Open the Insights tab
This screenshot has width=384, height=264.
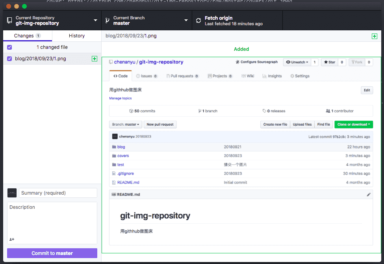272,76
